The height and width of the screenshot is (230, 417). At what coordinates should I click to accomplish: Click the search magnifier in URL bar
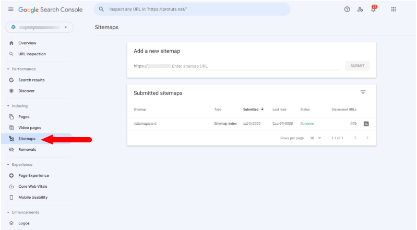pos(101,9)
